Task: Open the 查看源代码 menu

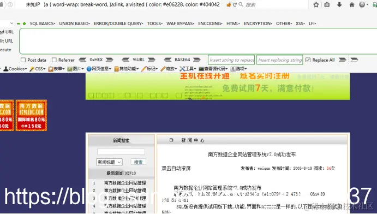Action: click(213, 69)
